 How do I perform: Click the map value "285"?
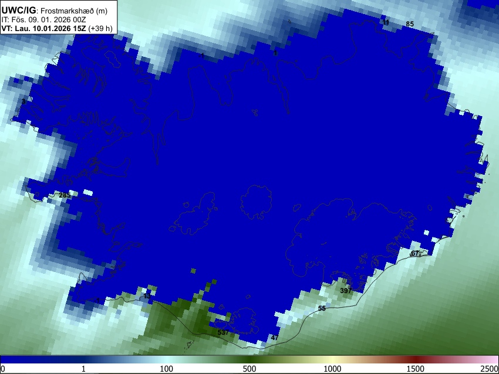[65, 195]
